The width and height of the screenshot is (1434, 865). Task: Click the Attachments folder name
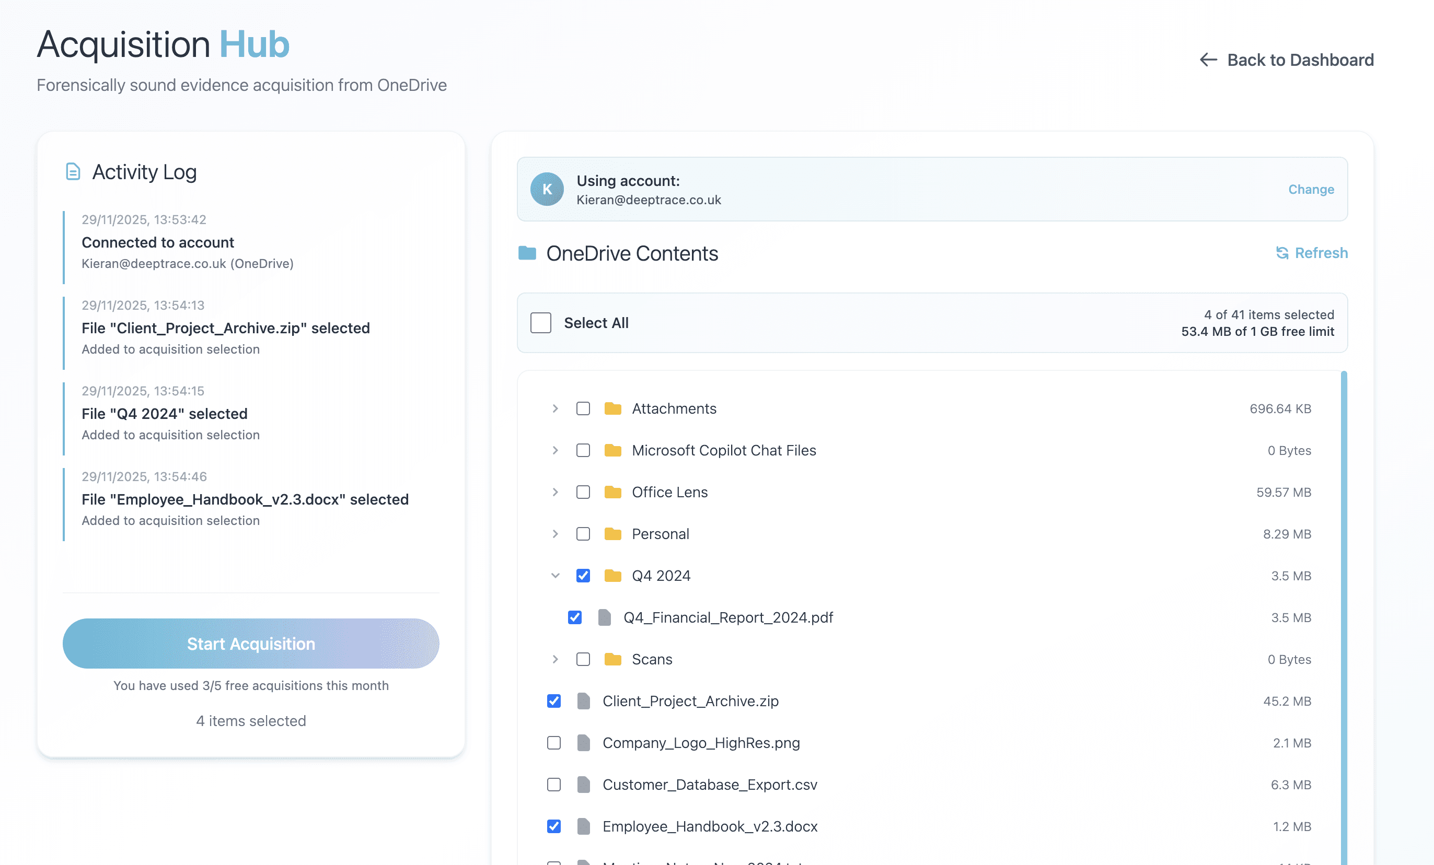[x=674, y=408]
